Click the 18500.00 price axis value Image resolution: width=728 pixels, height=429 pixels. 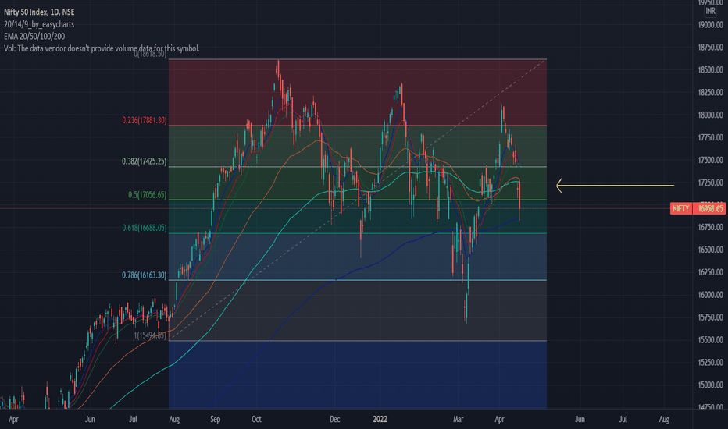(710, 69)
